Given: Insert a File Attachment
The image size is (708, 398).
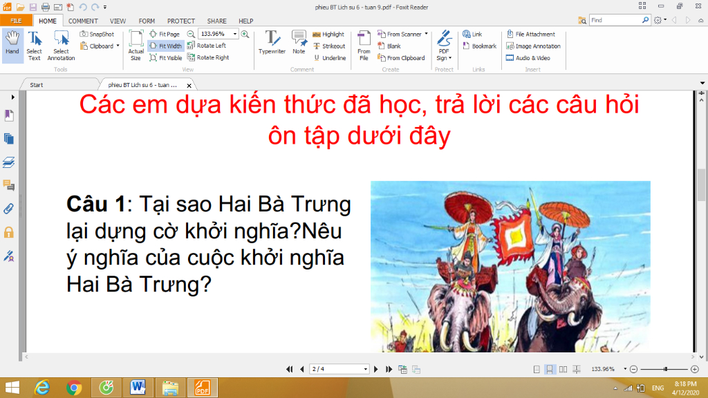Looking at the screenshot, I should [x=530, y=35].
